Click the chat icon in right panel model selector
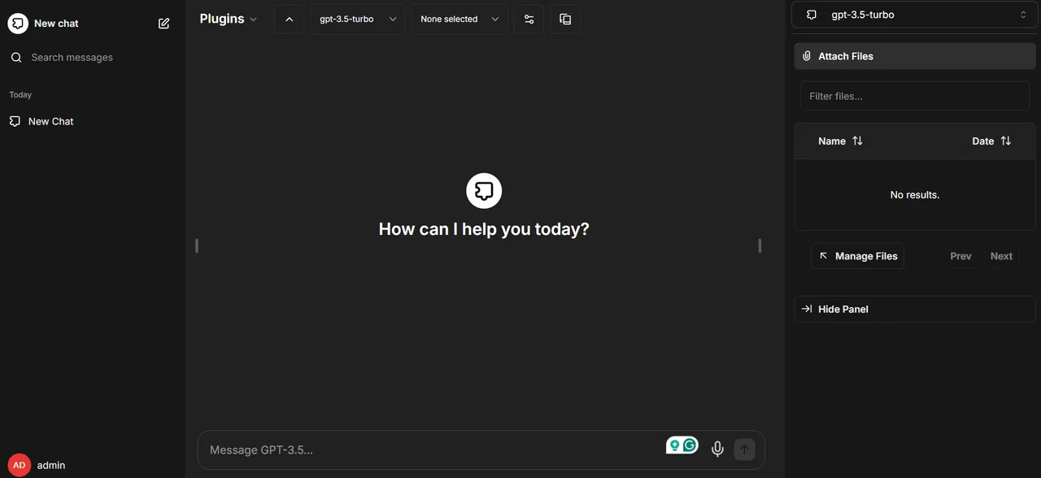The width and height of the screenshot is (1041, 478). tap(811, 15)
